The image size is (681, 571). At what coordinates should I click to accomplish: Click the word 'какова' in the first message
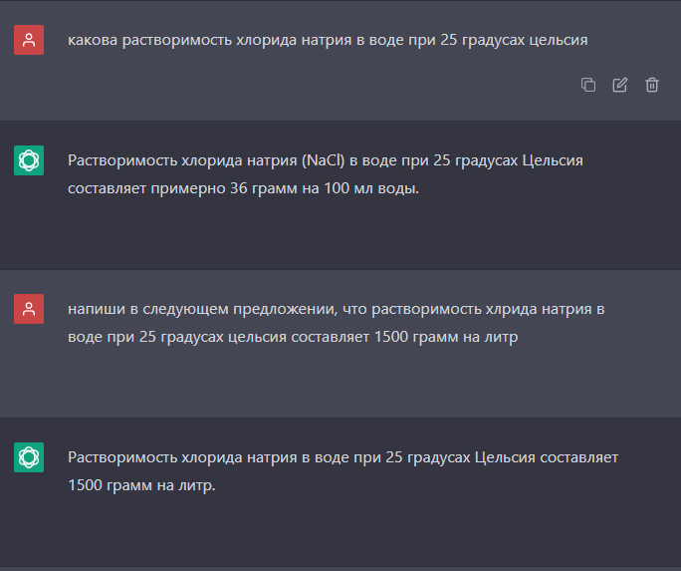93,40
